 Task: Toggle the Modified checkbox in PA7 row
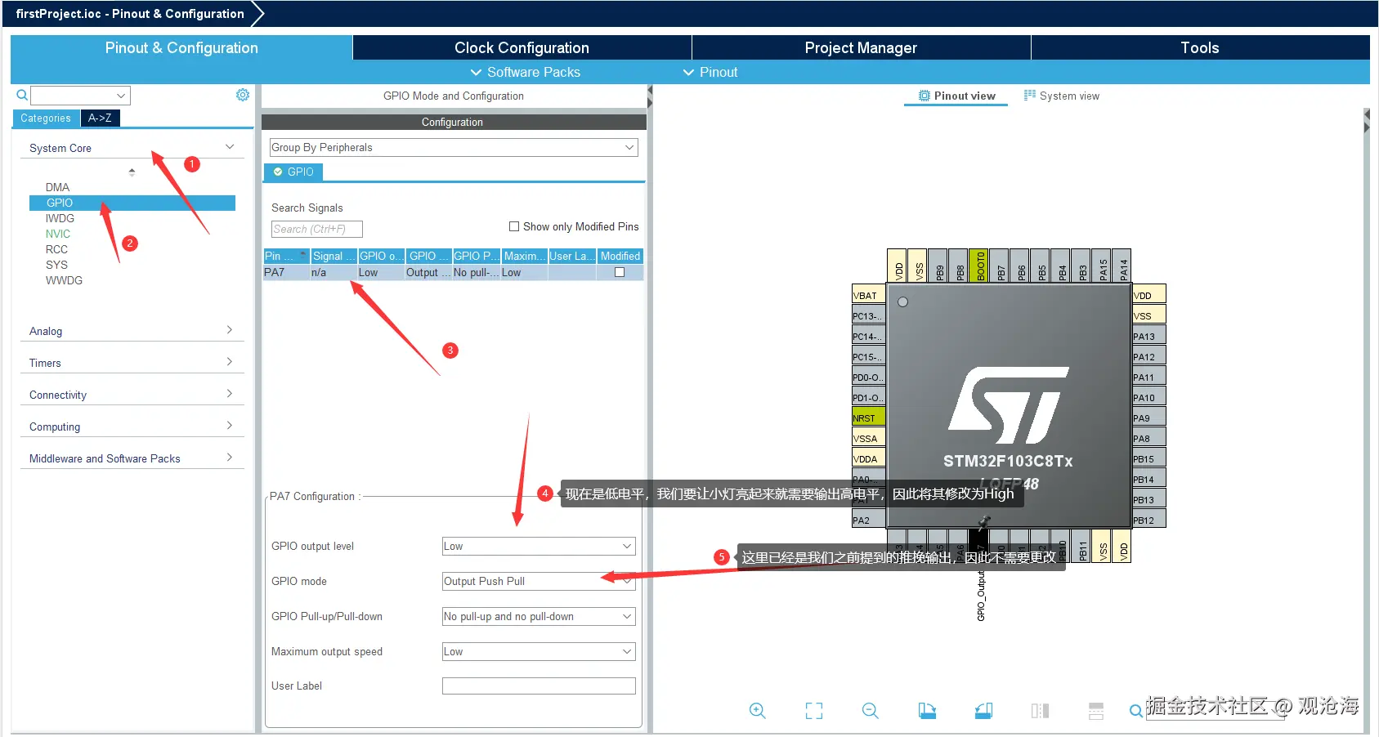[620, 272]
